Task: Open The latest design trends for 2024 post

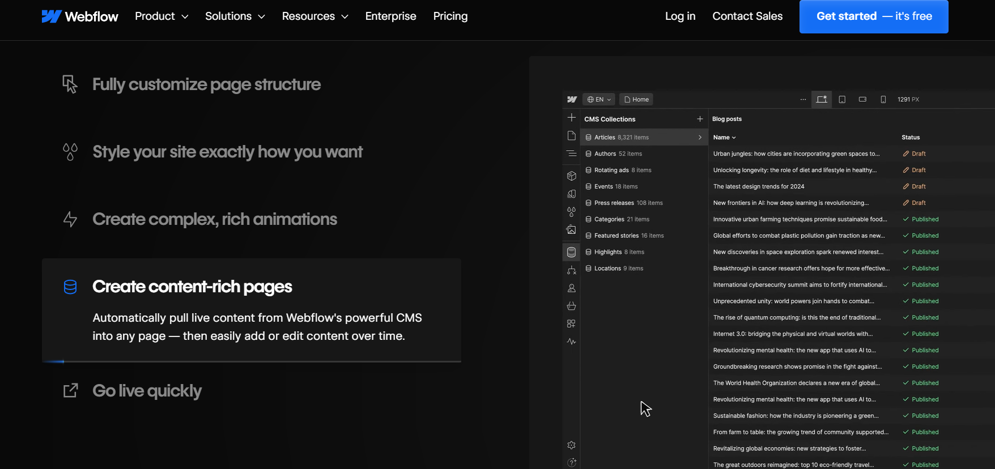Action: tap(759, 186)
